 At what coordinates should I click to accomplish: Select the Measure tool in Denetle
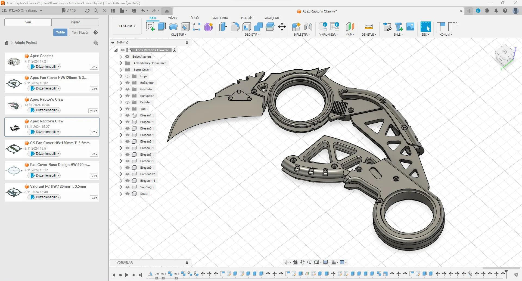pyautogui.click(x=369, y=27)
